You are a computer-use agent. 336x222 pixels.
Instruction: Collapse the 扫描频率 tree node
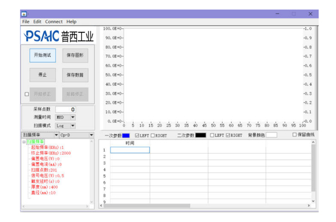[24, 141]
